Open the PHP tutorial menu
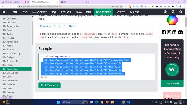Viewport: 187px width, 105px height. click(x=89, y=12)
